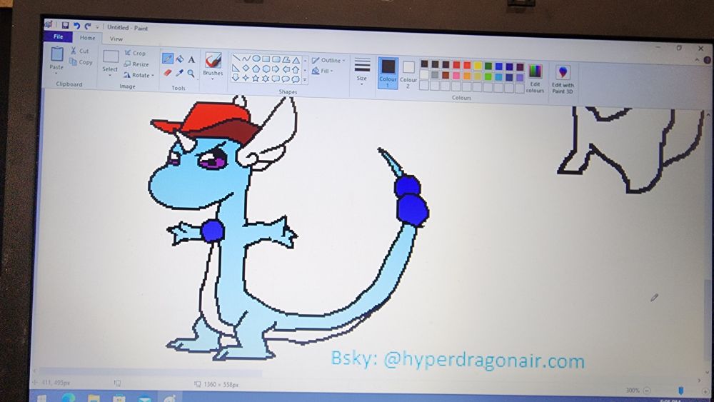Screen dimensions: 714x402
Task: Open the shape Fill dropdown
Action: (323, 71)
